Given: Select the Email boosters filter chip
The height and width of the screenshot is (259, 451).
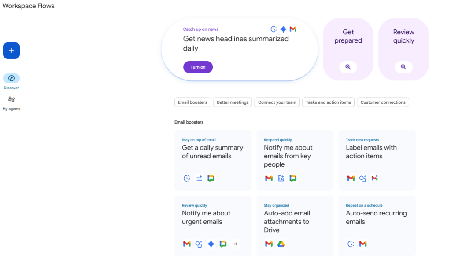Looking at the screenshot, I should click(192, 102).
